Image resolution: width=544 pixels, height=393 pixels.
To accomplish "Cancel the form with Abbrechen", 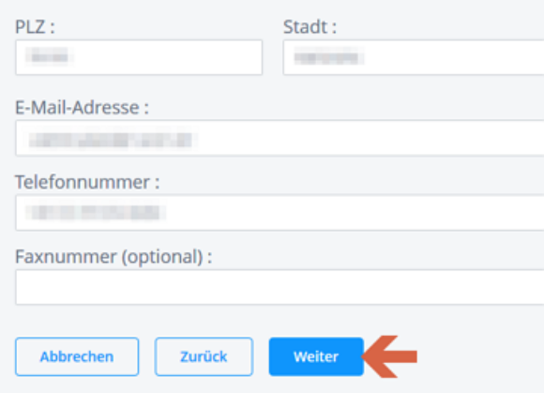I will [x=77, y=356].
